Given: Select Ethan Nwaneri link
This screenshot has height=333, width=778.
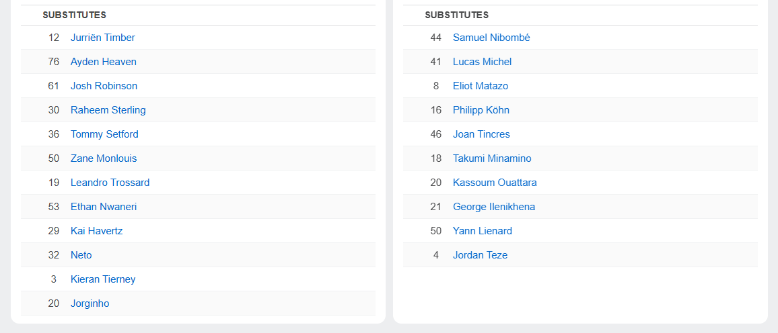Looking at the screenshot, I should click(x=103, y=207).
